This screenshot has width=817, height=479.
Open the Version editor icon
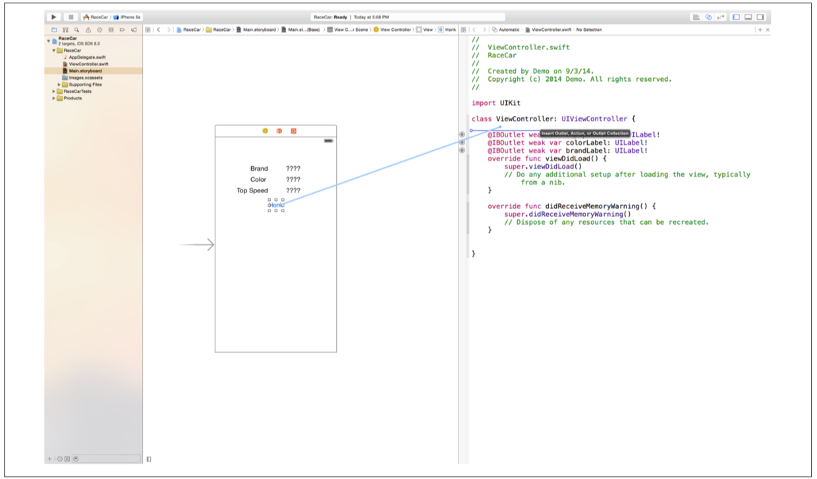click(720, 17)
